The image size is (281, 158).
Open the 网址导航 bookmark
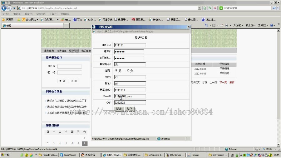106,20
